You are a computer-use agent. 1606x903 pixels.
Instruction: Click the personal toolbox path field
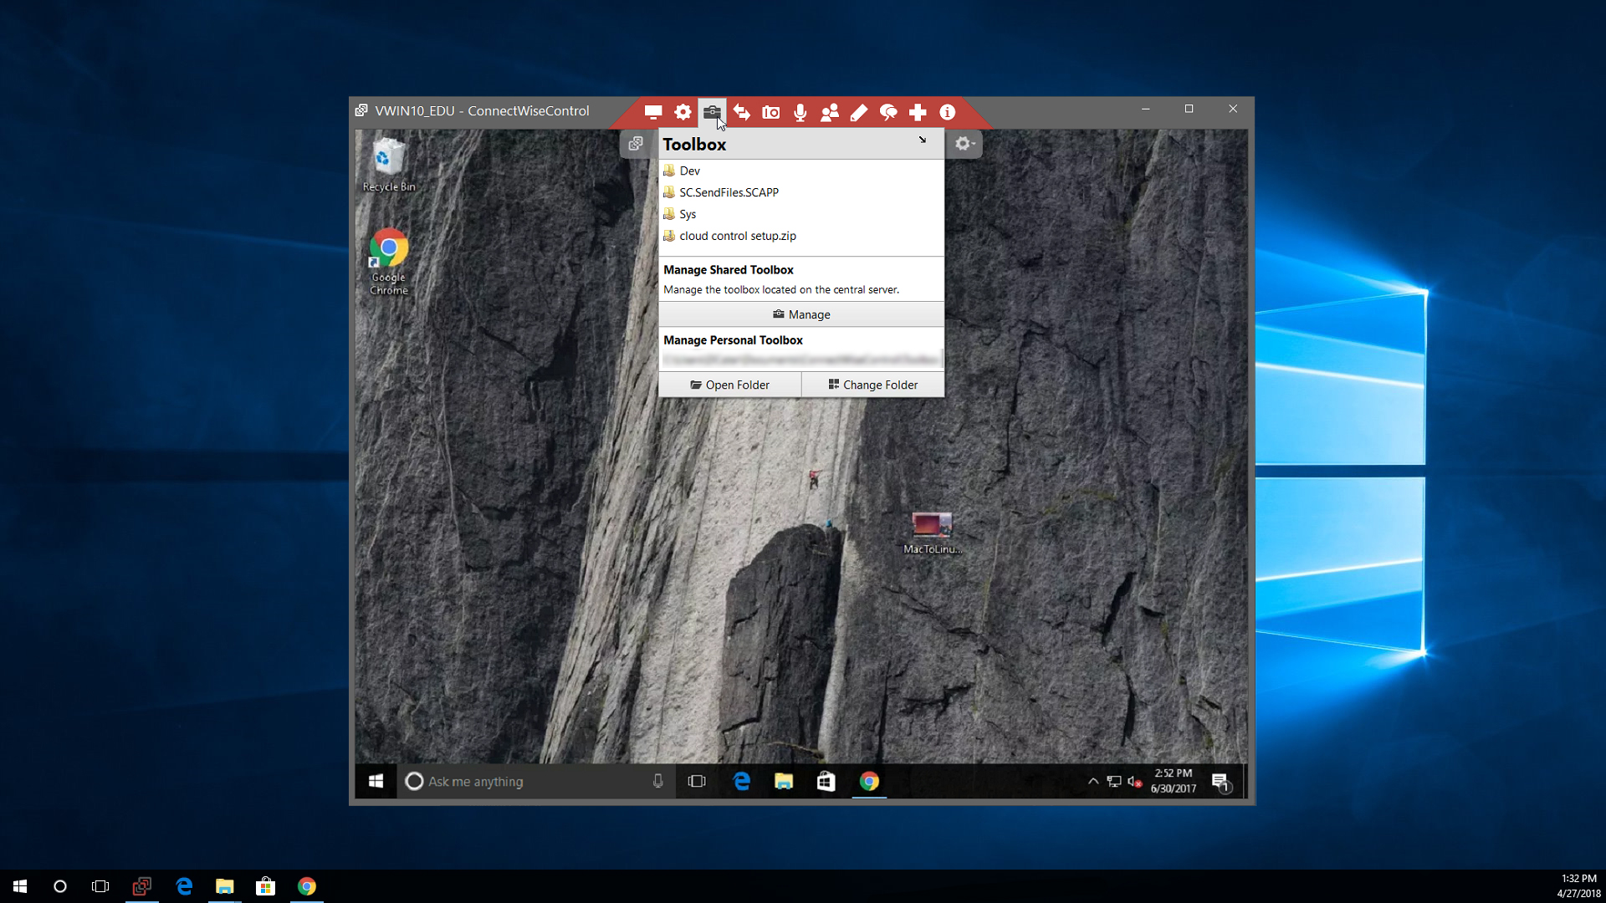pyautogui.click(x=801, y=360)
